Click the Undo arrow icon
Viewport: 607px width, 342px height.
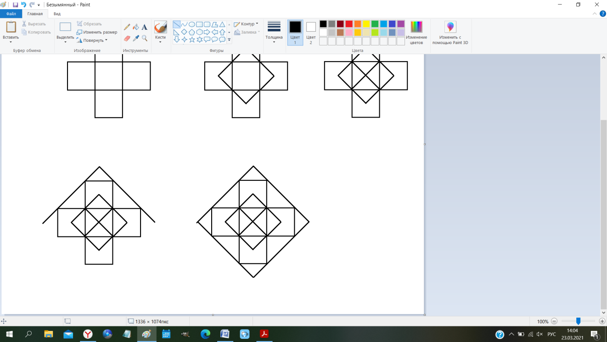pyautogui.click(x=23, y=5)
